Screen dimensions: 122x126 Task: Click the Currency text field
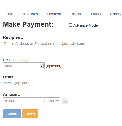pos(52,101)
